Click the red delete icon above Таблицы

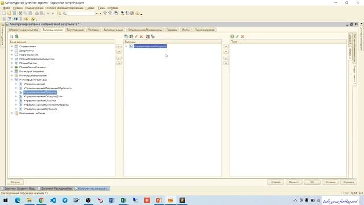(x=141, y=36)
